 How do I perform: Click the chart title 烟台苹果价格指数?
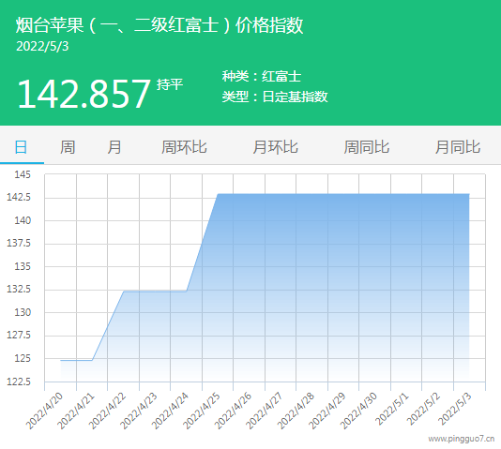159,25
